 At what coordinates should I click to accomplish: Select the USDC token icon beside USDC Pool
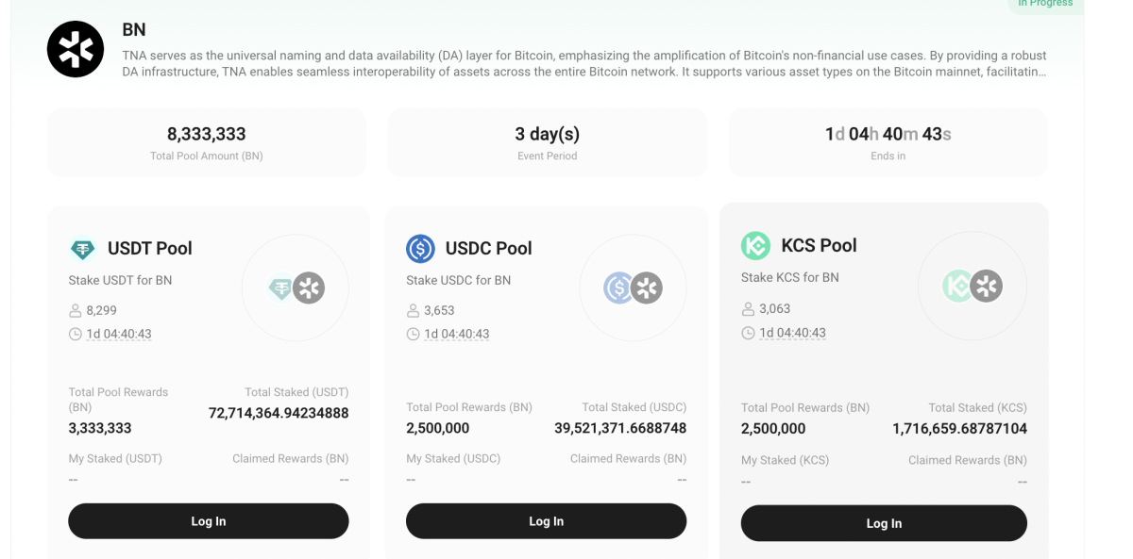(x=419, y=248)
